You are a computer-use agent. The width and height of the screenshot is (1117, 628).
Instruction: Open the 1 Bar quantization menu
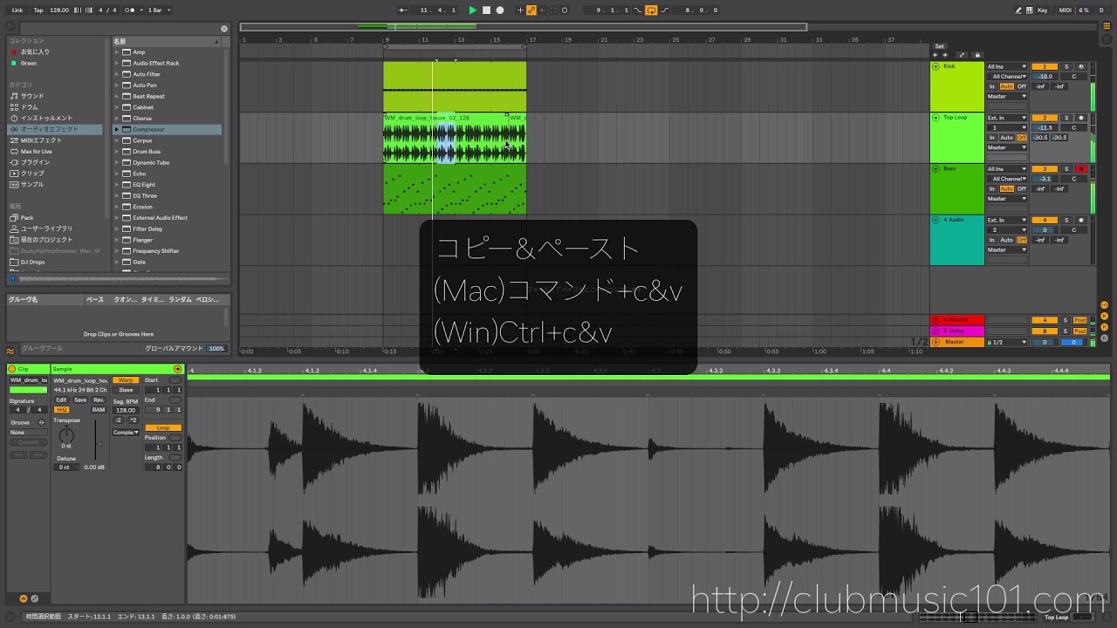[x=158, y=10]
